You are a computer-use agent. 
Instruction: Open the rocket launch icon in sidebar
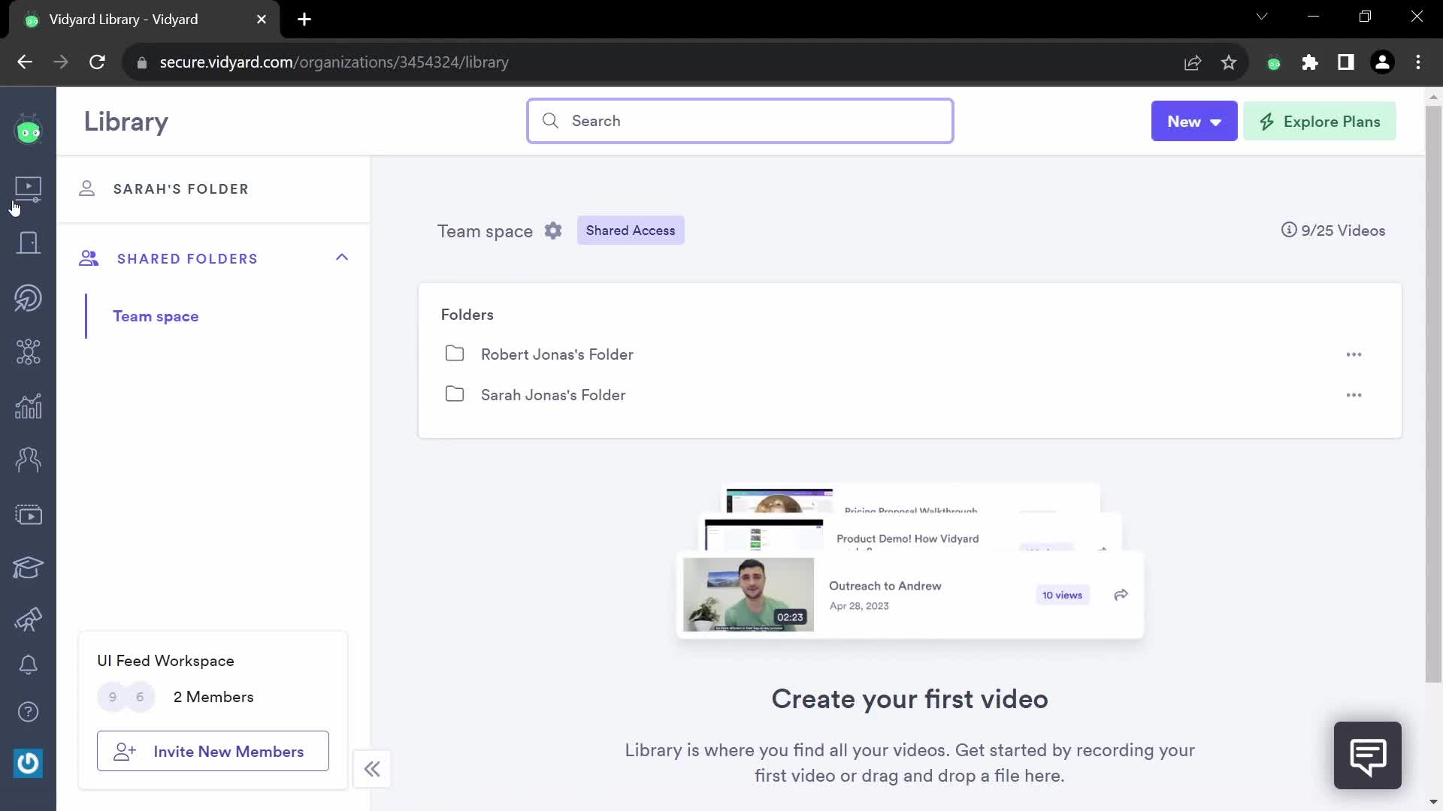[x=29, y=620]
